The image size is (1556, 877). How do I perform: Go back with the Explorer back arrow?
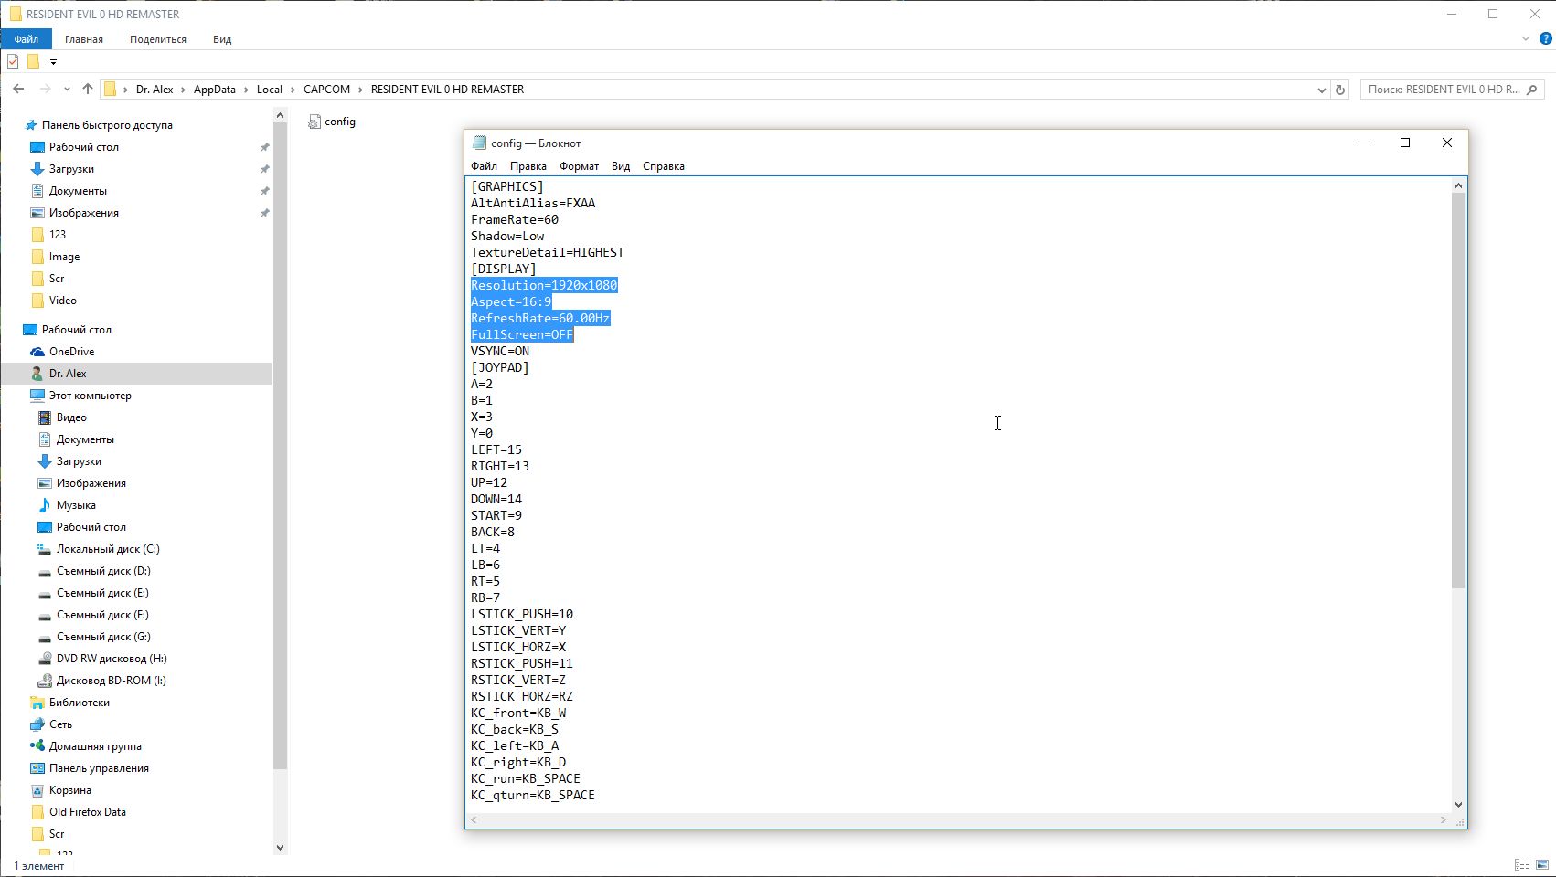point(18,90)
